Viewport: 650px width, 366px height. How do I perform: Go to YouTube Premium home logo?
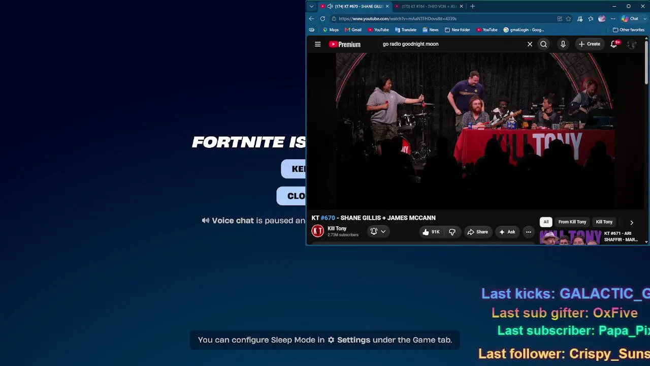(x=345, y=44)
